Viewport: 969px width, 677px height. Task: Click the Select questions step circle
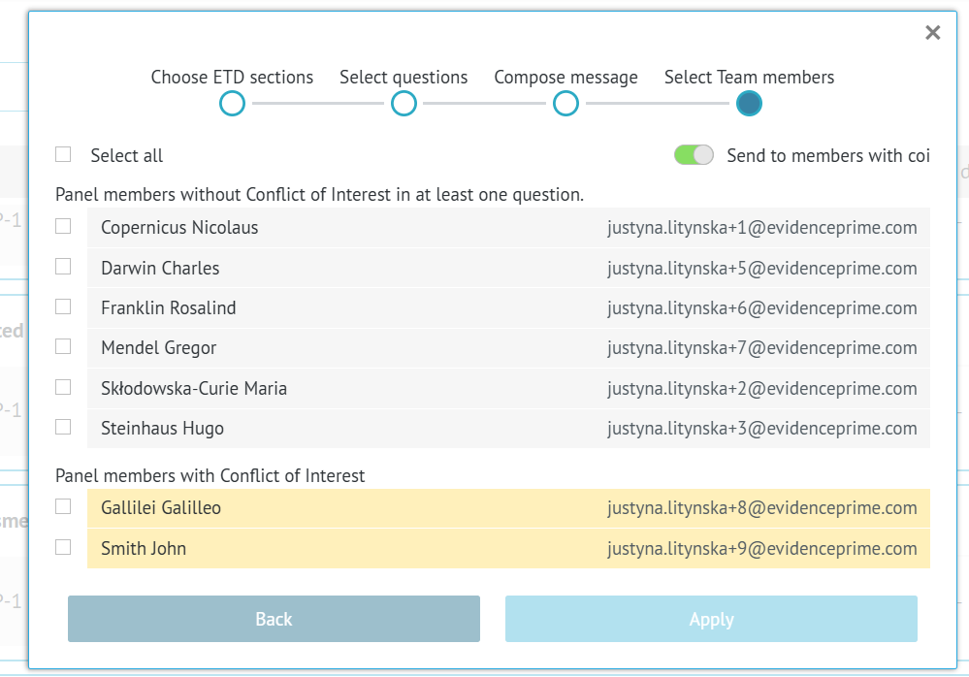click(404, 104)
